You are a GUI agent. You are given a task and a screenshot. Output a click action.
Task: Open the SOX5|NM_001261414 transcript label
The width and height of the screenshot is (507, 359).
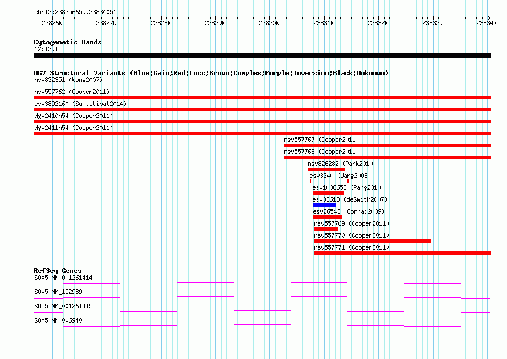coord(63,278)
